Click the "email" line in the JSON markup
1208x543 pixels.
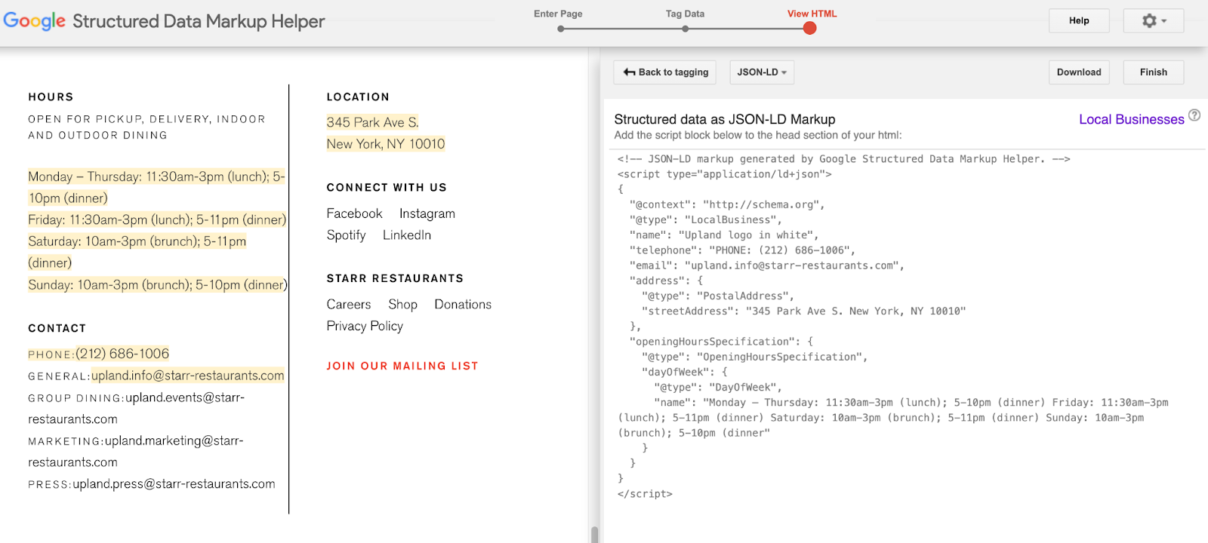point(766,265)
